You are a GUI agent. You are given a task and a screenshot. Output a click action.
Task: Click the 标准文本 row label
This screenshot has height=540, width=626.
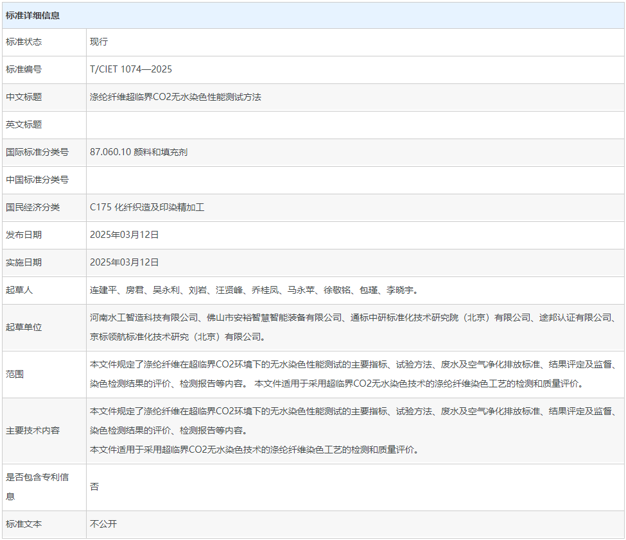(24, 524)
